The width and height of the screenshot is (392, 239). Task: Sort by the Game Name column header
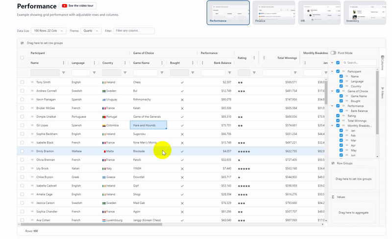click(x=141, y=63)
